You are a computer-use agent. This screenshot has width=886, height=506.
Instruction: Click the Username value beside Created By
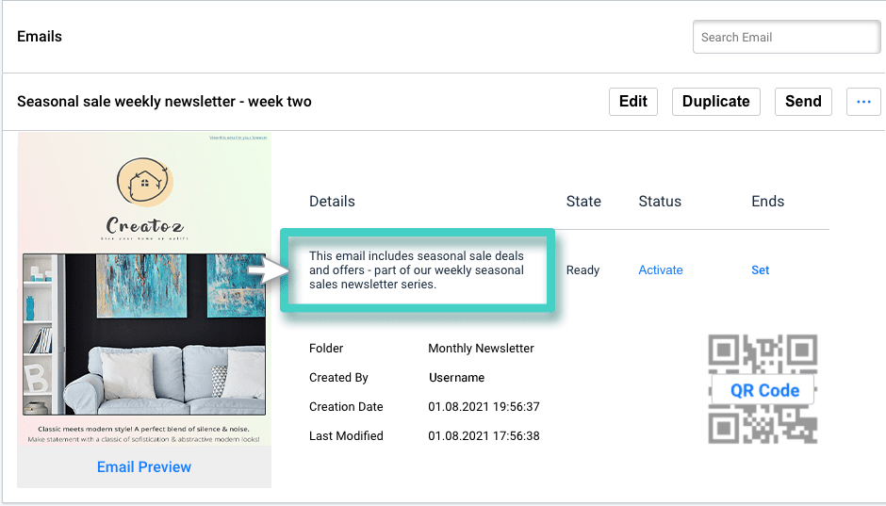(x=456, y=378)
